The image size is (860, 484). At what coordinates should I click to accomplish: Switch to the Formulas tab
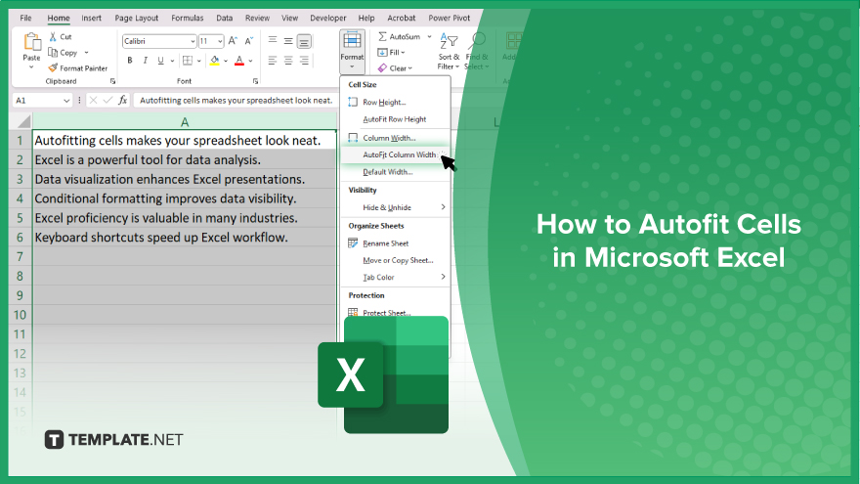[x=187, y=18]
